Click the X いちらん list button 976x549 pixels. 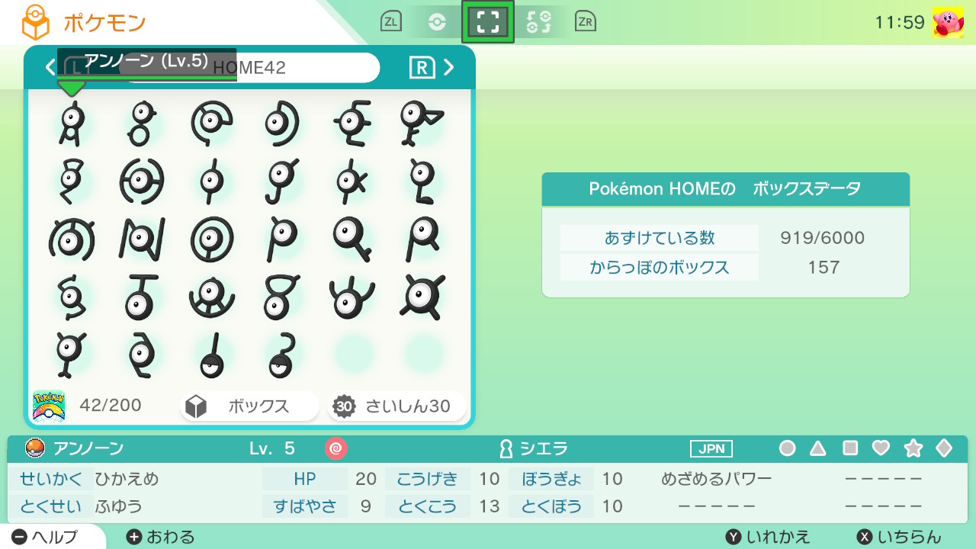click(899, 537)
